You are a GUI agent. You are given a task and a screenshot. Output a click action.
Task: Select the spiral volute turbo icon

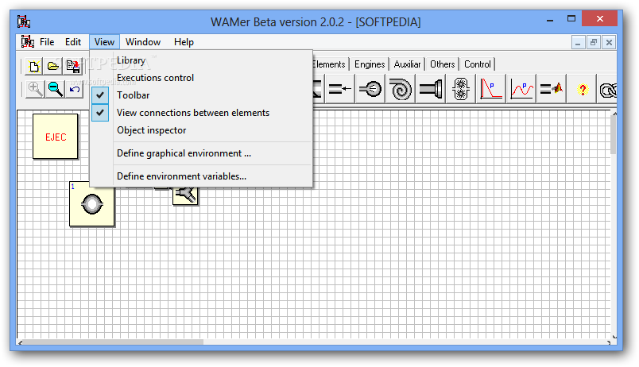[401, 89]
